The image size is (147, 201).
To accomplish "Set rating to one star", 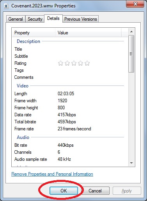I will click(60, 63).
